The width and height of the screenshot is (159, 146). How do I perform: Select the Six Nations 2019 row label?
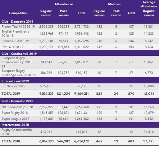[13, 86]
